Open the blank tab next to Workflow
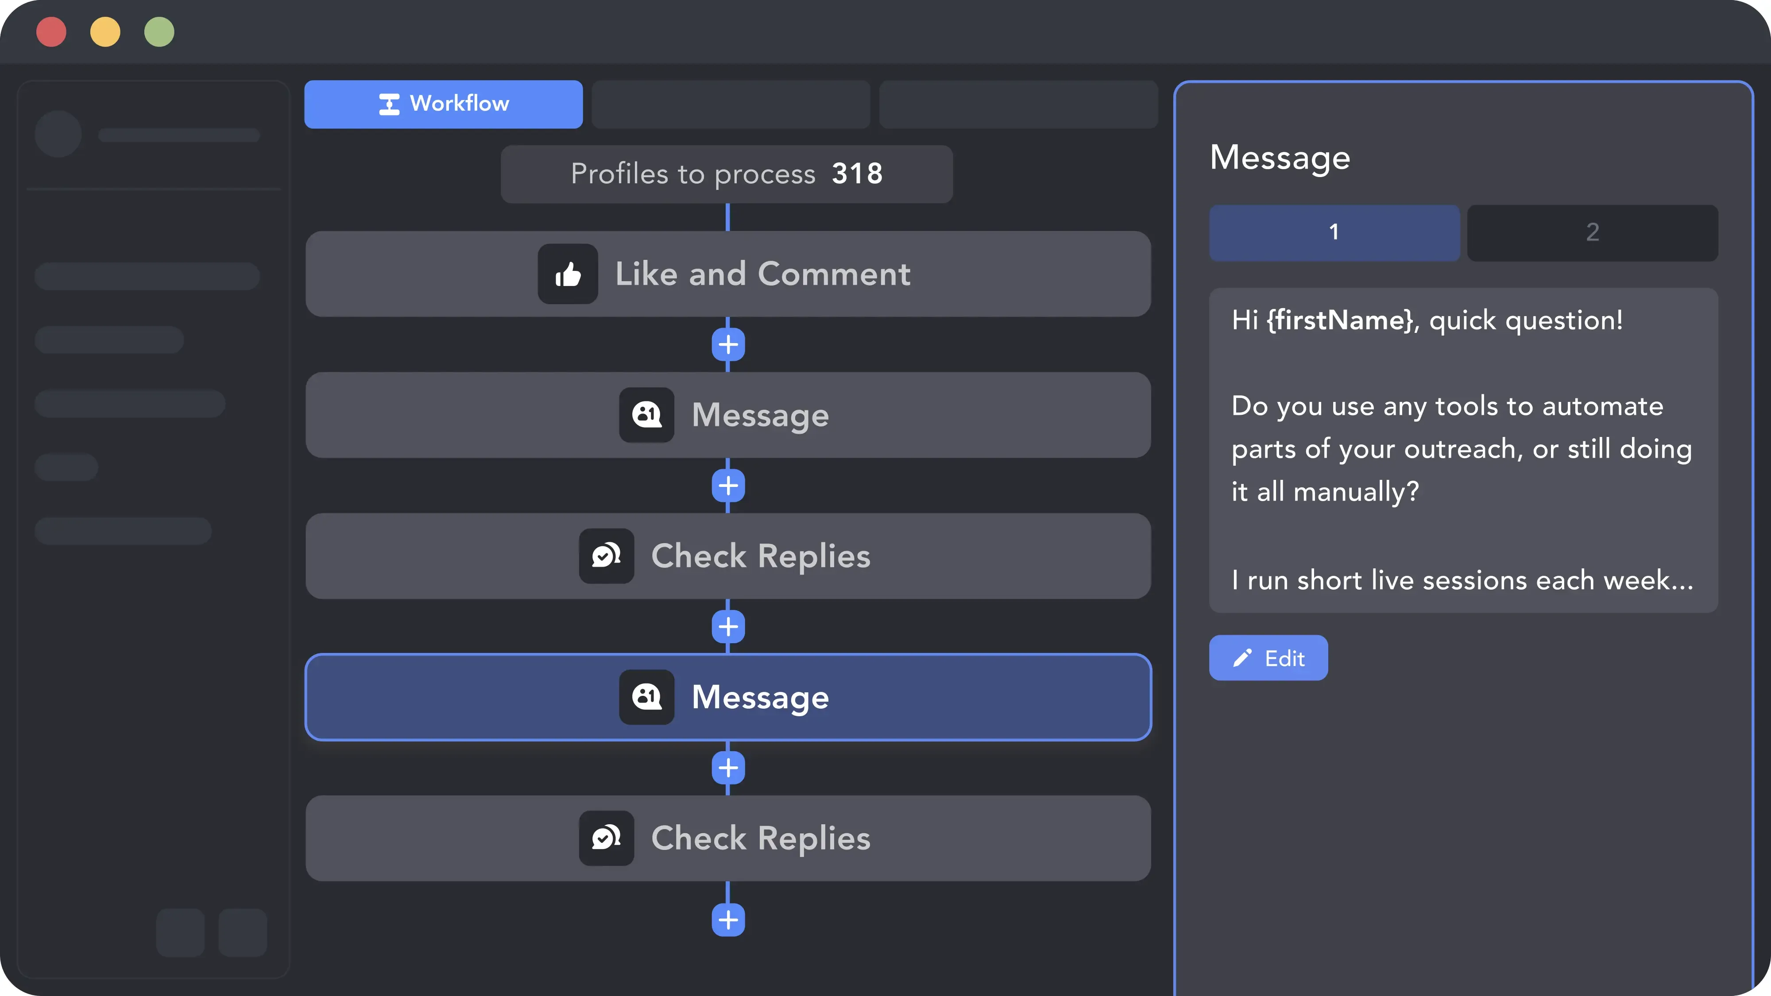 click(x=731, y=104)
